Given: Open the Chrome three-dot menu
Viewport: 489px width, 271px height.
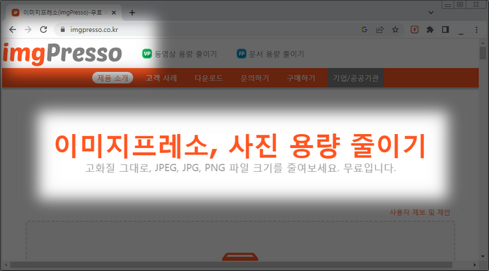Looking at the screenshot, I should pos(476,29).
